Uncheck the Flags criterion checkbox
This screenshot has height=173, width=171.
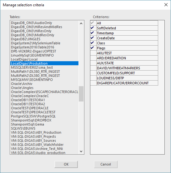[x=93, y=48]
